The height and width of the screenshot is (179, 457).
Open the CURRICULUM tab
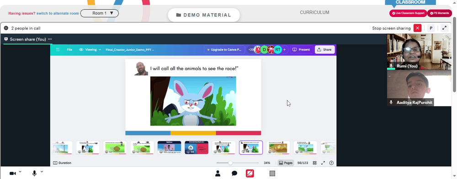(314, 12)
